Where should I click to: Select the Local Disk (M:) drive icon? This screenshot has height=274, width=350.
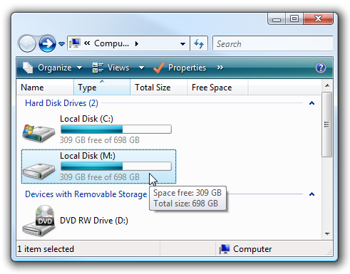tap(38, 170)
